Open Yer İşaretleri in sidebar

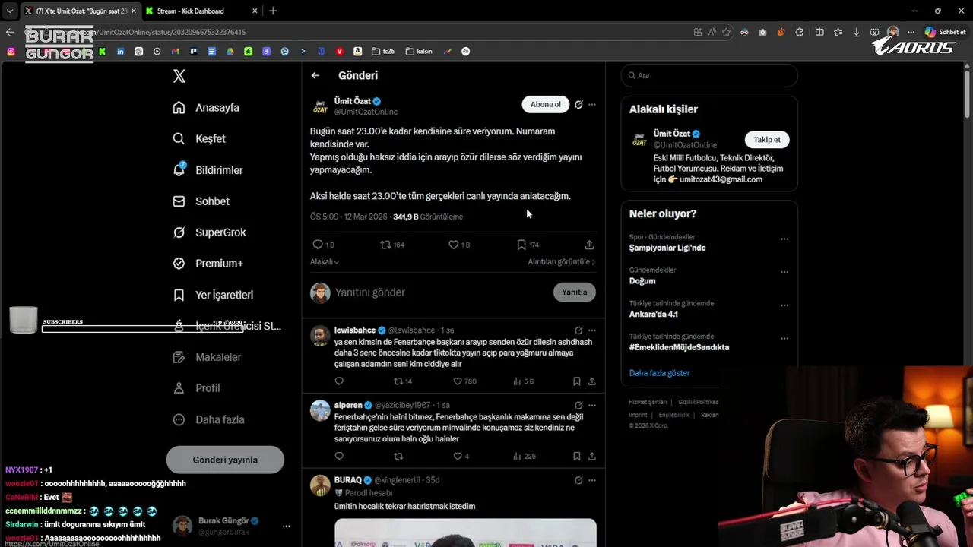213,295
